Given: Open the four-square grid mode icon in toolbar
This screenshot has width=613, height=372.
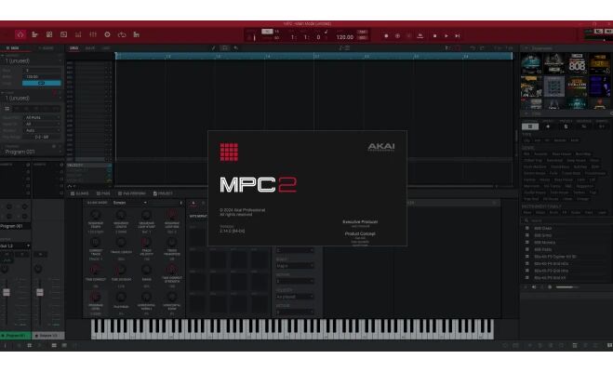Looking at the screenshot, I should (x=49, y=34).
